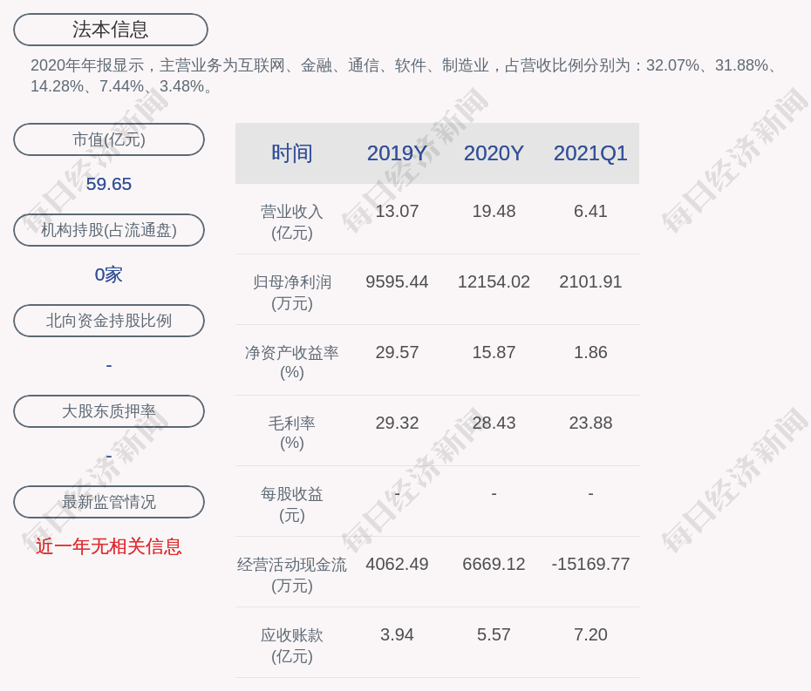Click the 应收账款 row label
This screenshot has width=811, height=691.
tap(291, 645)
